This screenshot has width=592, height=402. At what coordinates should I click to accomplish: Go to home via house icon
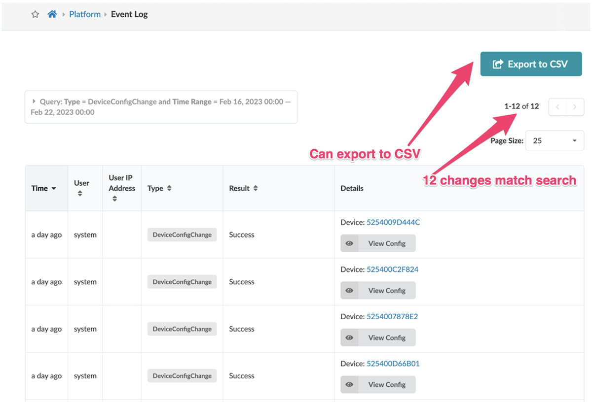pyautogui.click(x=52, y=14)
